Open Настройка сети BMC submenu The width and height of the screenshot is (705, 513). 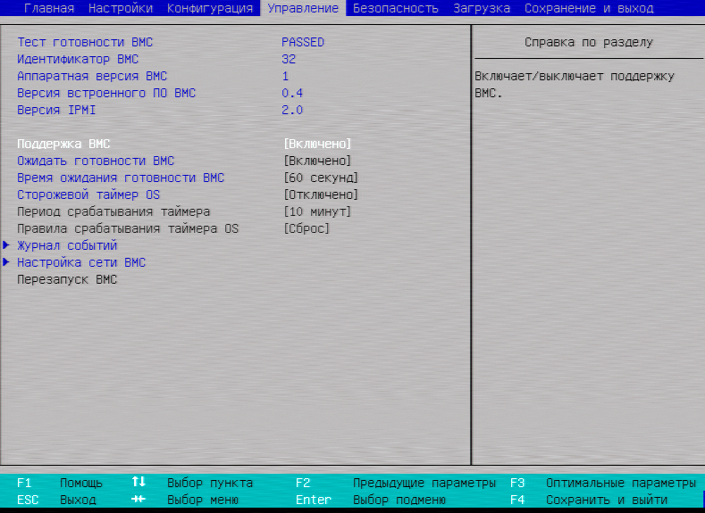(81, 262)
